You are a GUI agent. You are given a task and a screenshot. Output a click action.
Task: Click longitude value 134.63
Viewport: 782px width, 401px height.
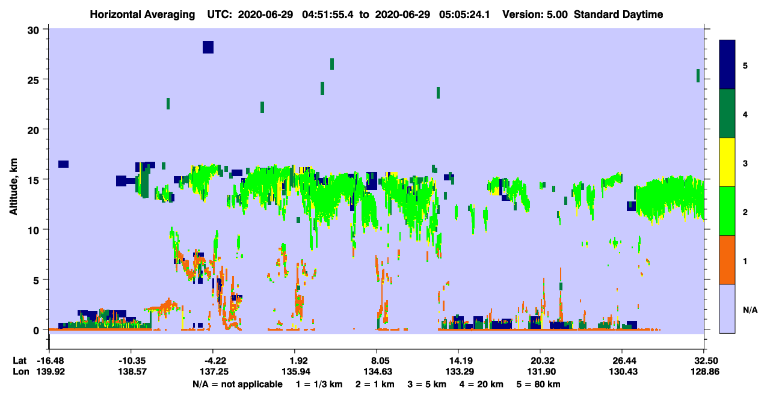click(377, 372)
